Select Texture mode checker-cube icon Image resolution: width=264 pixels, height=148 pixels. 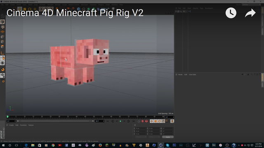click(2, 27)
